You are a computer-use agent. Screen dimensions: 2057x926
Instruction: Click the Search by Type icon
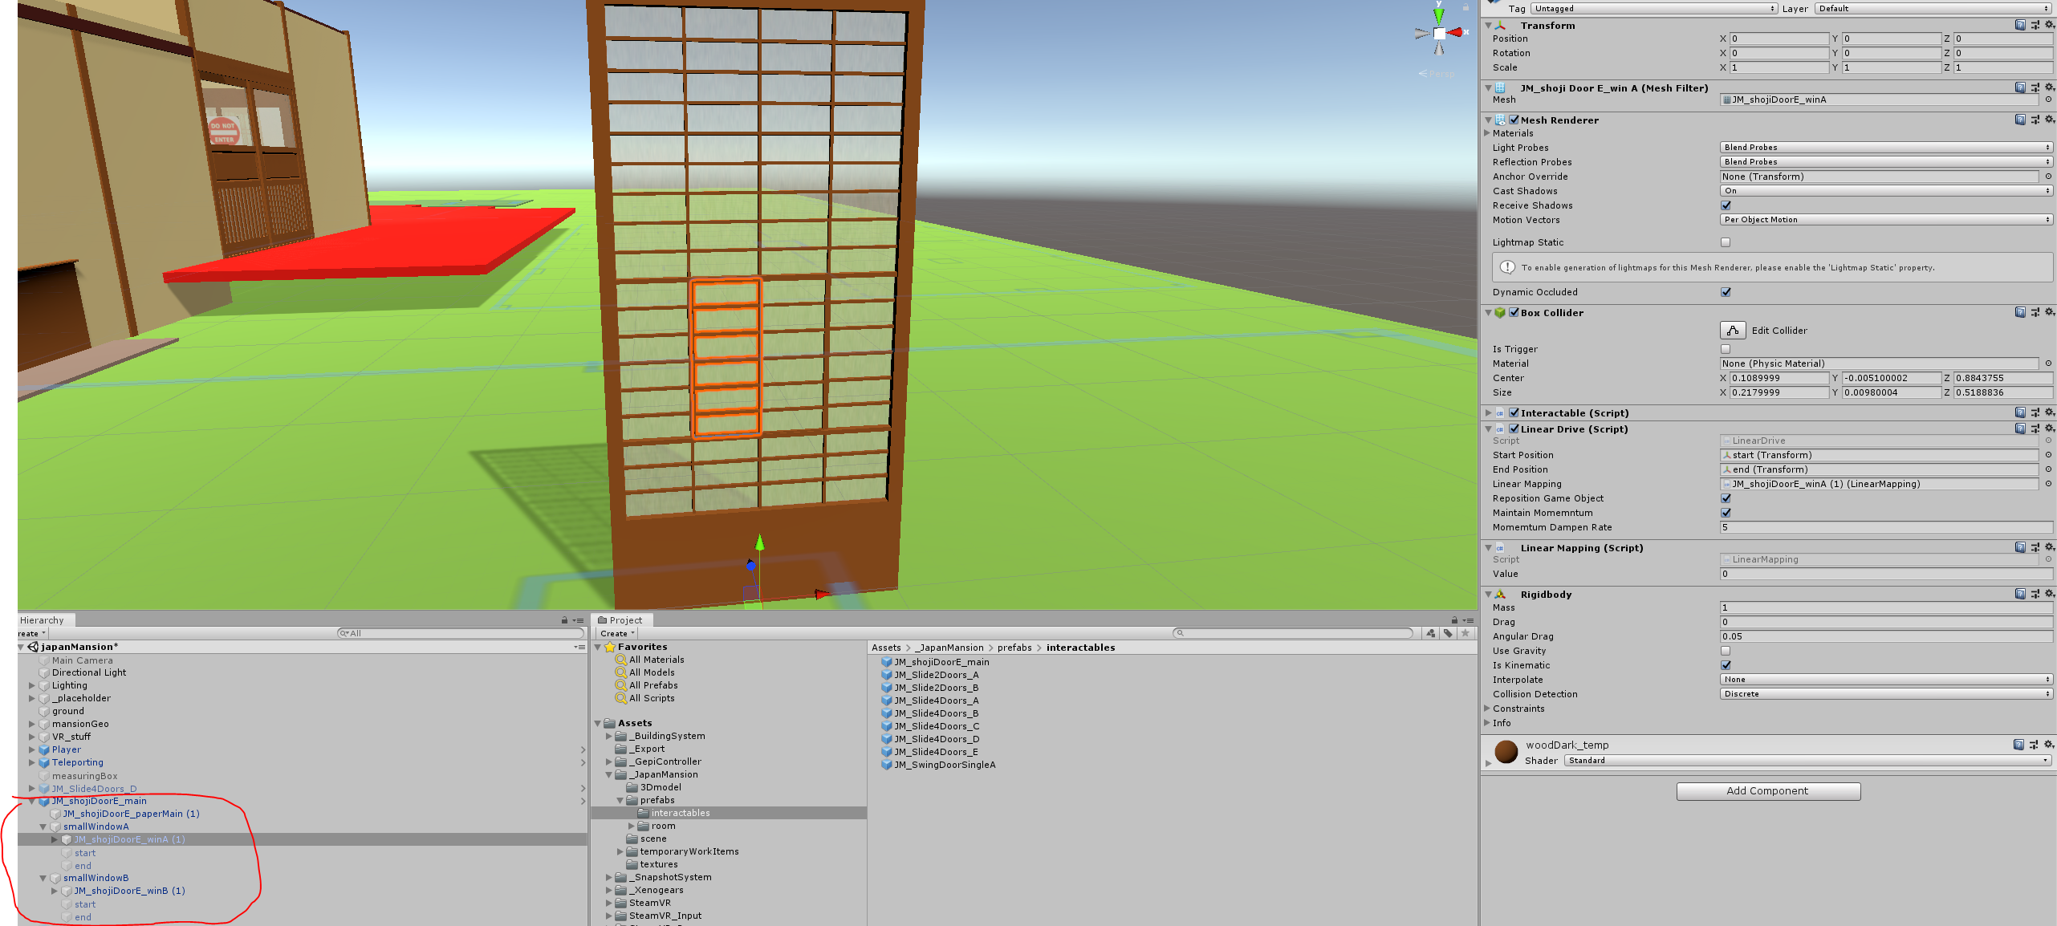point(1431,633)
